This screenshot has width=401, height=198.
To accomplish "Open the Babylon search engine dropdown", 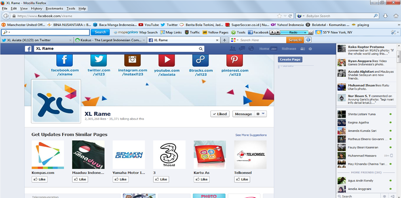I will (x=304, y=16).
